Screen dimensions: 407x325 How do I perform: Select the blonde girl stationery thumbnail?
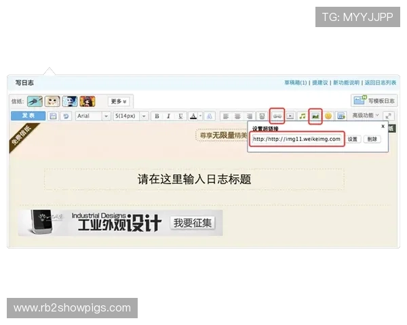52,101
